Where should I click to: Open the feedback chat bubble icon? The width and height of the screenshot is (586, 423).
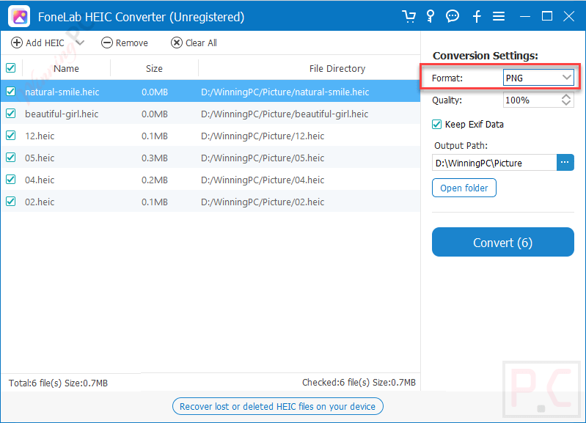[453, 16]
